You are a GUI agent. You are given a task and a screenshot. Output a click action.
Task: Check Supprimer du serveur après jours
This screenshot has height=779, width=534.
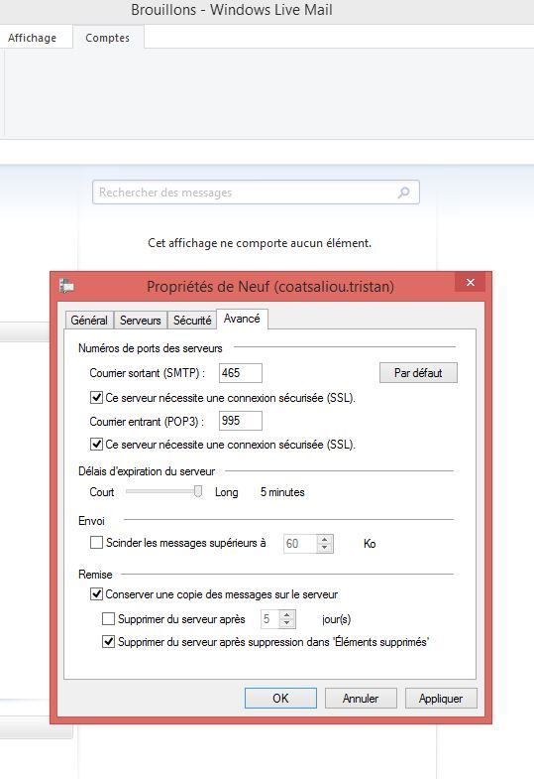coord(108,619)
